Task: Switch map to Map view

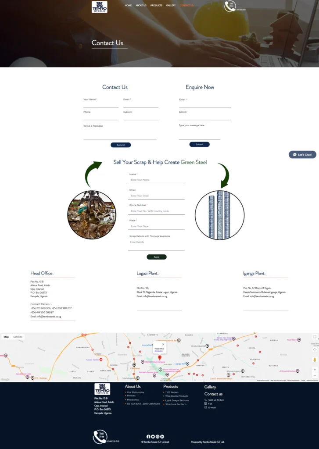Action: pos(6,337)
